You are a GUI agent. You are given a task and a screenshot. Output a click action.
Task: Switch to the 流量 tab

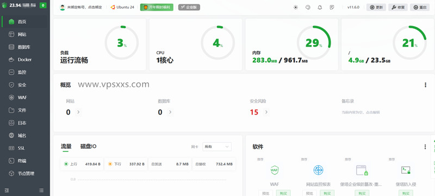tap(66, 147)
